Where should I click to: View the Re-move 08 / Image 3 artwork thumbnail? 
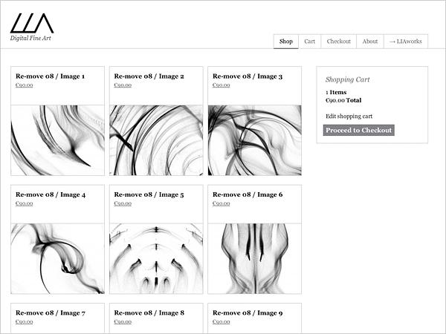point(254,140)
